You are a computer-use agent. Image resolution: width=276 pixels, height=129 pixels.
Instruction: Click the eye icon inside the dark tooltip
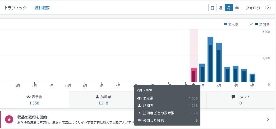point(139,98)
